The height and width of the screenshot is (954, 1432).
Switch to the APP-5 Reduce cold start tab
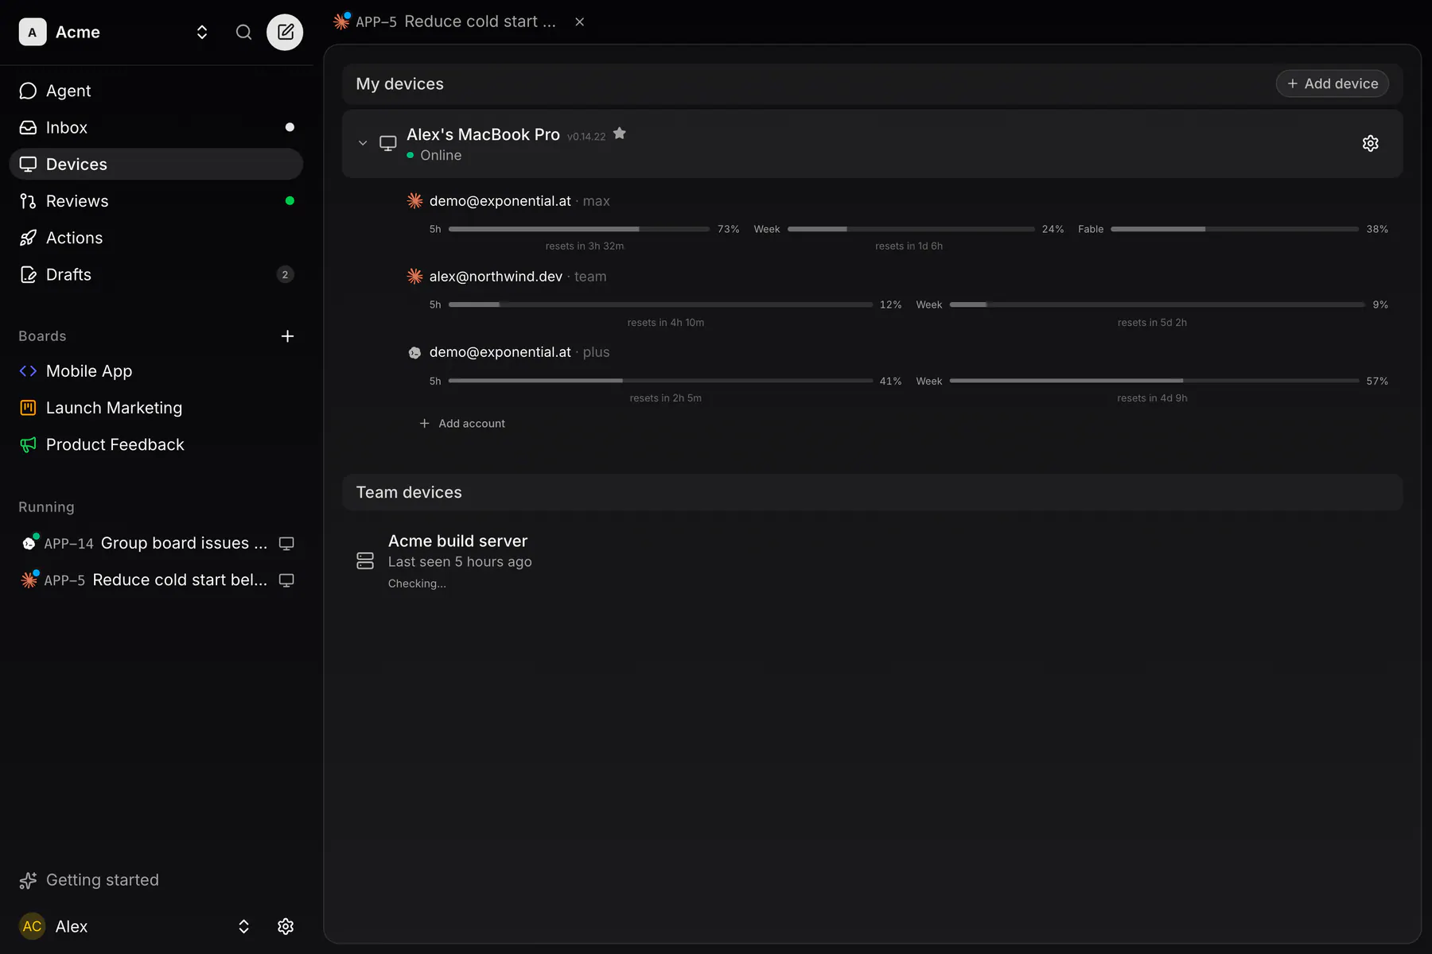pyautogui.click(x=446, y=21)
